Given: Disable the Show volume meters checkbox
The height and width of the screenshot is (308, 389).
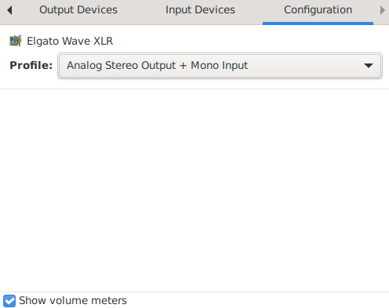Looking at the screenshot, I should pos(9,301).
